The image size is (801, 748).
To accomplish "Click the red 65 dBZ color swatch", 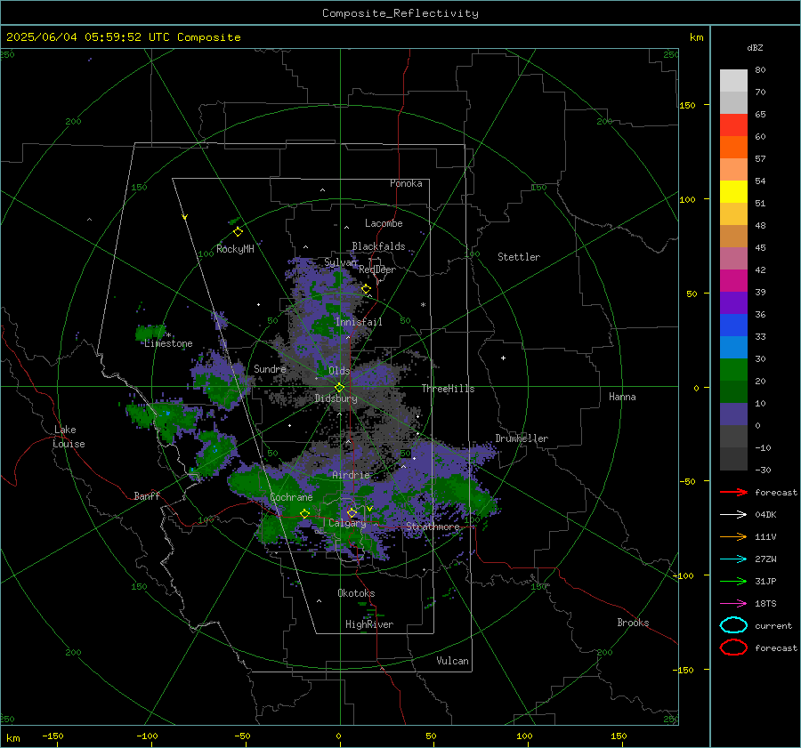I will point(733,125).
